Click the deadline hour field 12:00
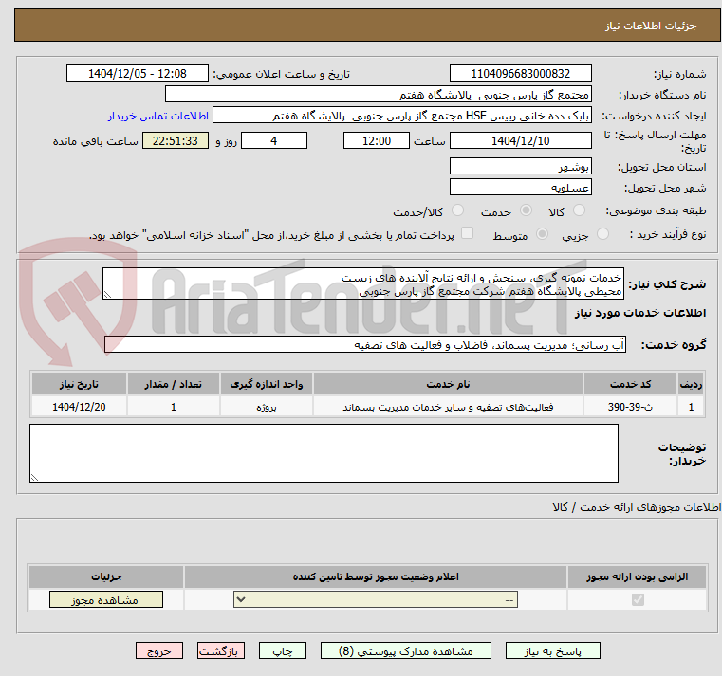This screenshot has width=722, height=676. [377, 140]
